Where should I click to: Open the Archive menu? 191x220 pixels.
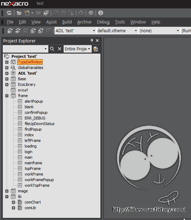84,22
